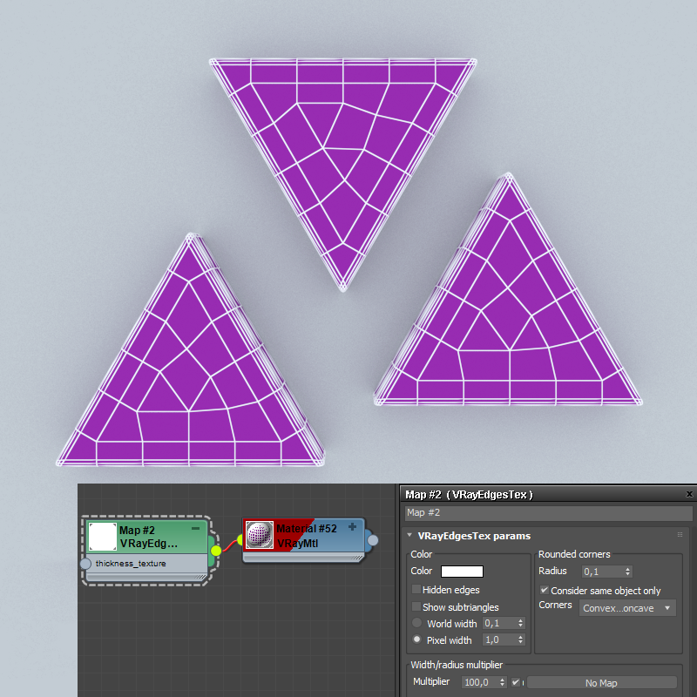The width and height of the screenshot is (697, 697).
Task: Click the rollout grip icon of VRayEdgesTex params
Action: pyautogui.click(x=680, y=535)
